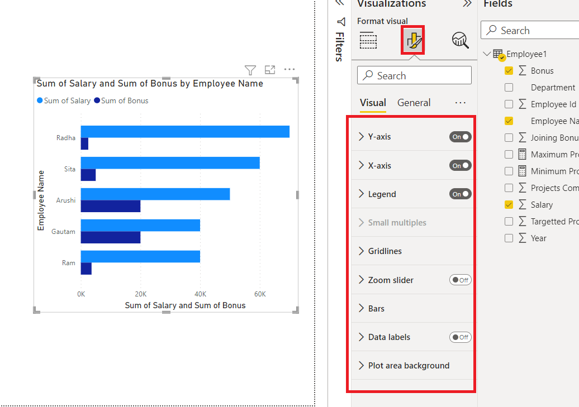Open the Format visual paintbrush icon
The height and width of the screenshot is (407, 579).
[x=413, y=40]
